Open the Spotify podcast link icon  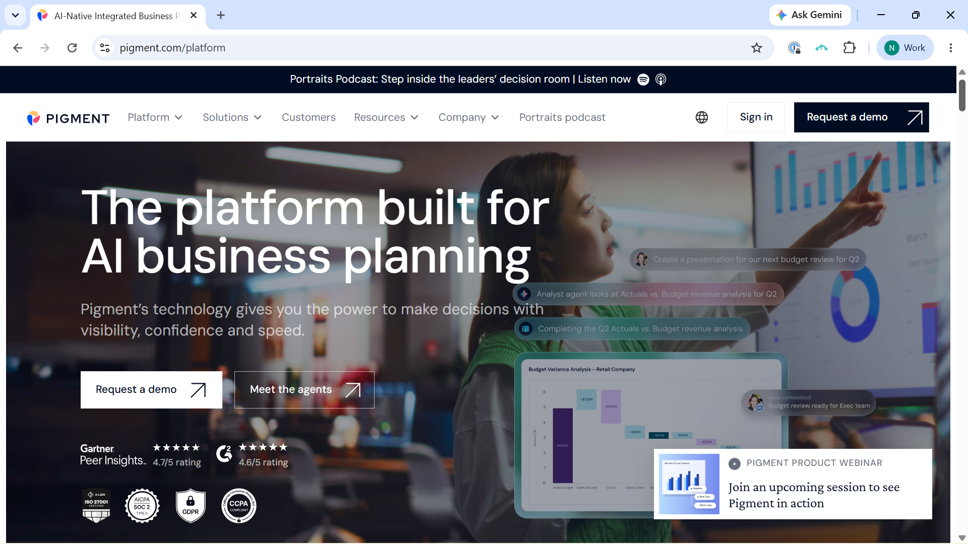click(643, 80)
